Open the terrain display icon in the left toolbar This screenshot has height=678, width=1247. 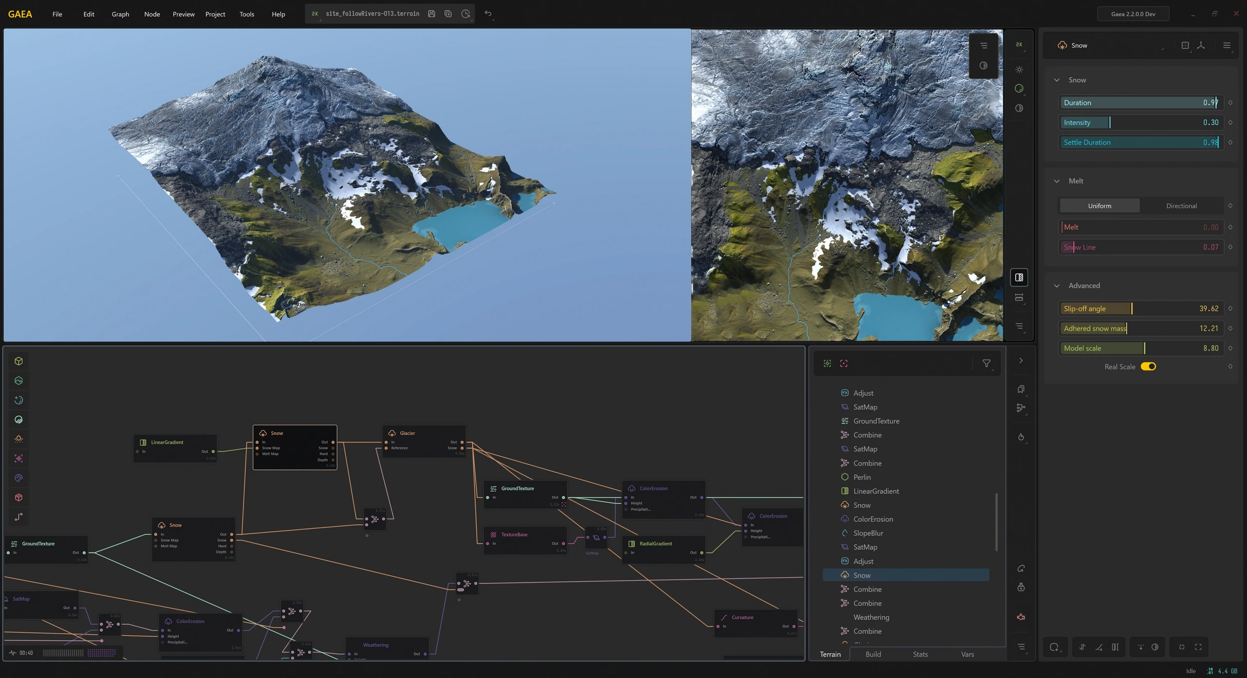(x=19, y=380)
